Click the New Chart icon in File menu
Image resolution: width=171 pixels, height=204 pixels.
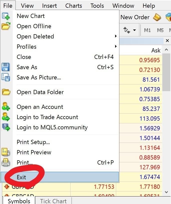pyautogui.click(x=6, y=16)
